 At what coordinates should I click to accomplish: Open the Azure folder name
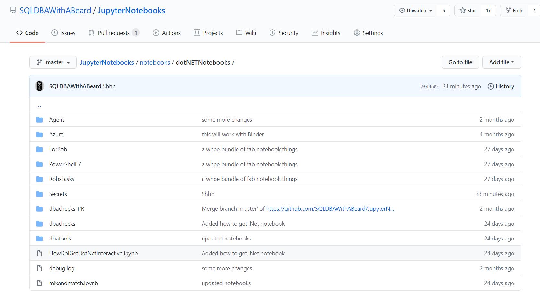coord(56,134)
